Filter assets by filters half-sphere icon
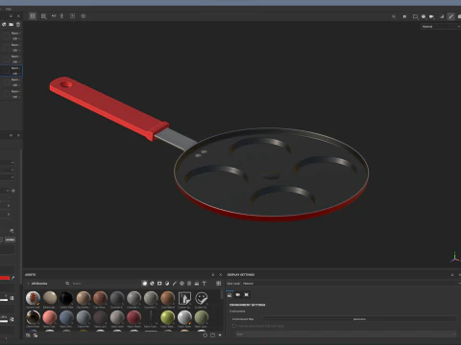Image resolution: width=461 pixels, height=345 pixels. coord(167,284)
